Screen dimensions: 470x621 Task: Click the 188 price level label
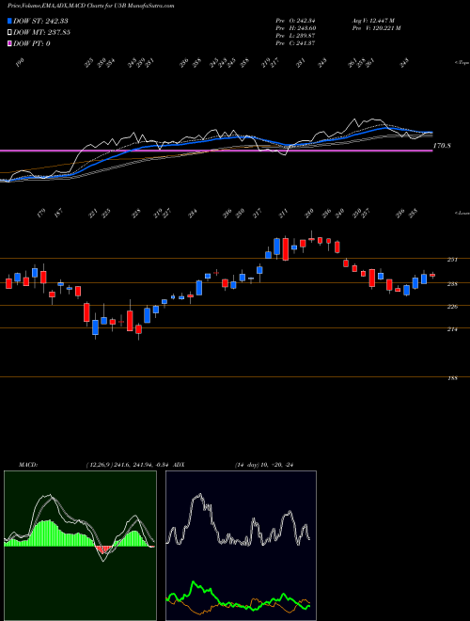click(452, 378)
